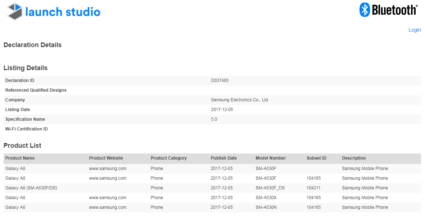Image resolution: width=425 pixels, height=216 pixels.
Task: Click subset ID 104165 in the SM-A530X row
Action: coord(313,198)
